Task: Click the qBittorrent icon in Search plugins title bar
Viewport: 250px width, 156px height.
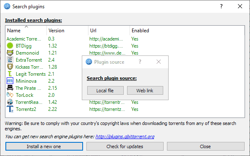Action: (x=7, y=6)
